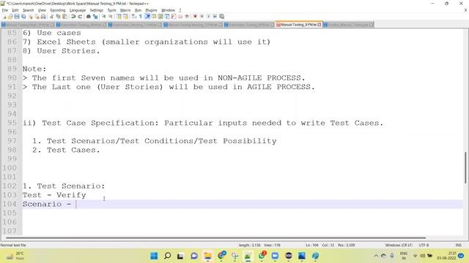
Task: Print the document via toolbar icon
Action: [43, 16]
